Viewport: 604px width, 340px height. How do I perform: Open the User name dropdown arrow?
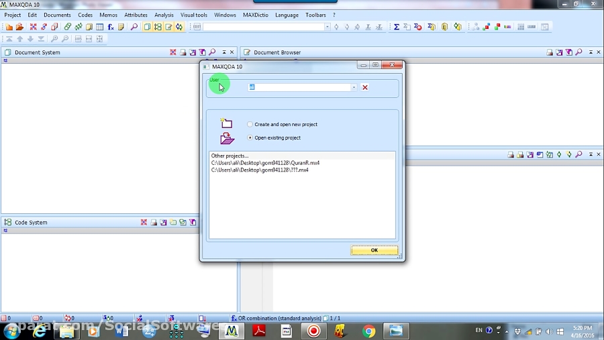click(354, 87)
